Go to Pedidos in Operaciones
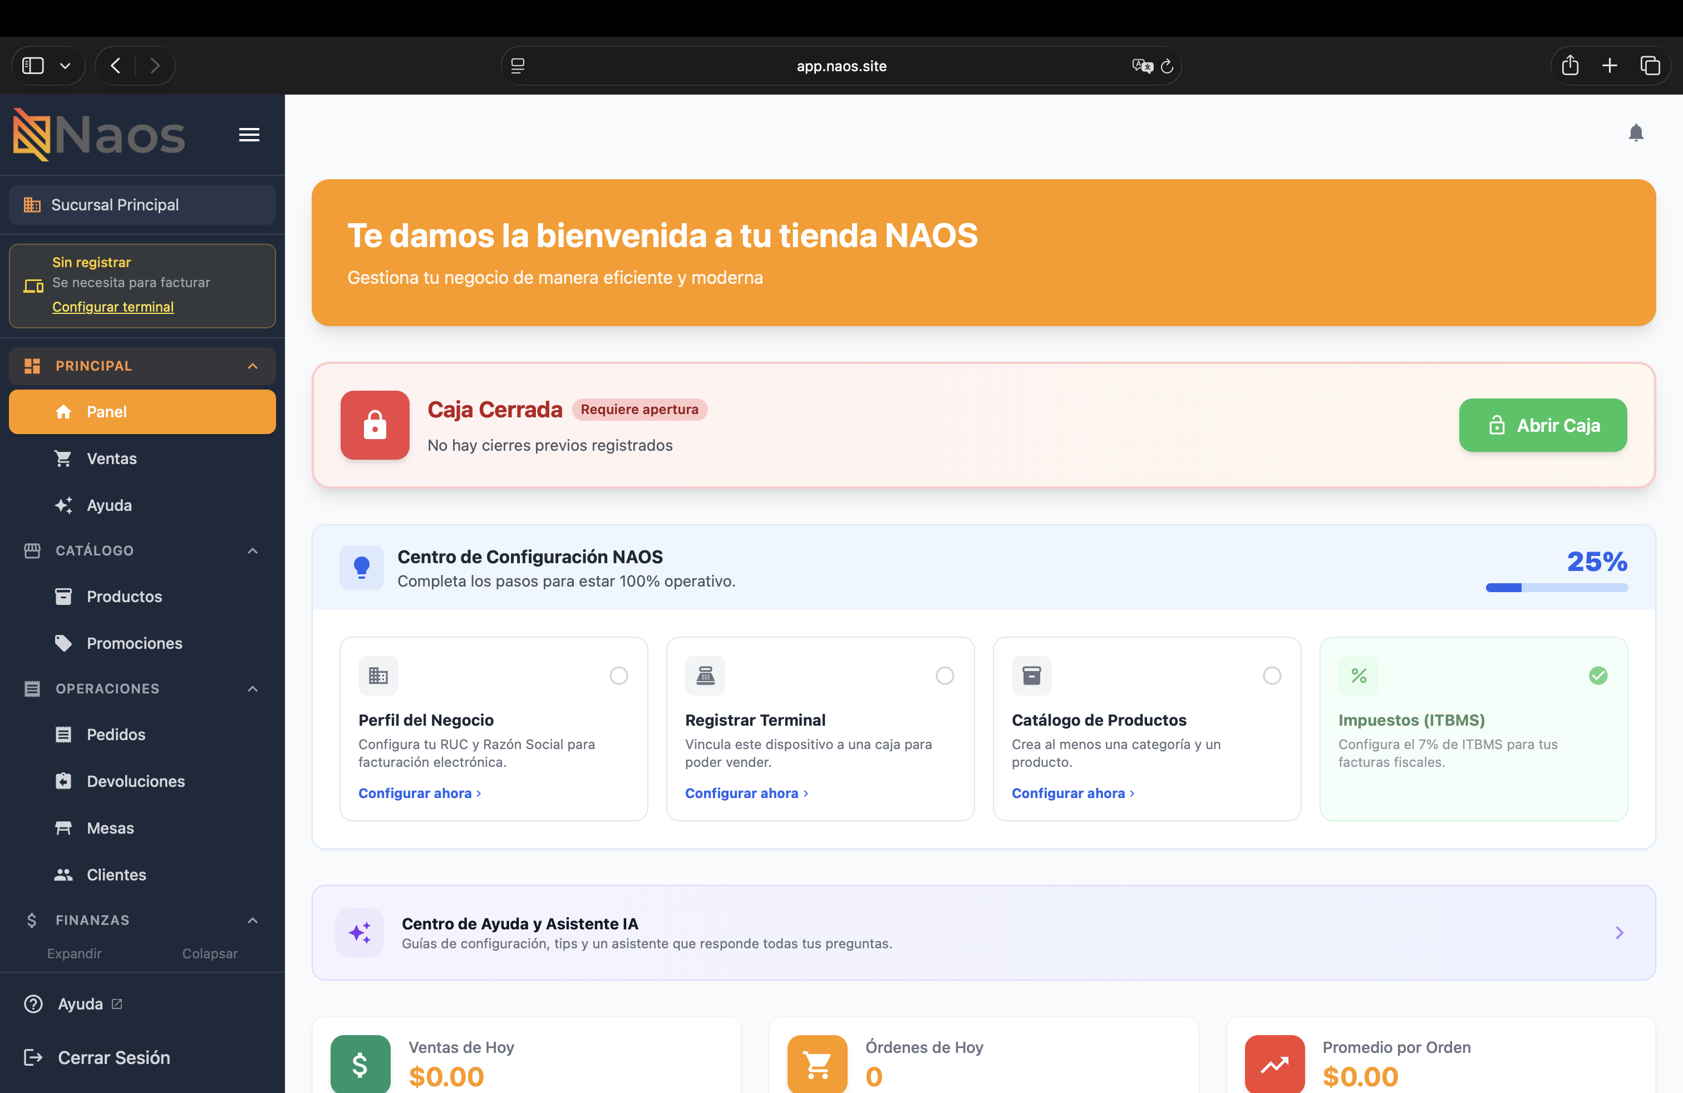 click(115, 734)
